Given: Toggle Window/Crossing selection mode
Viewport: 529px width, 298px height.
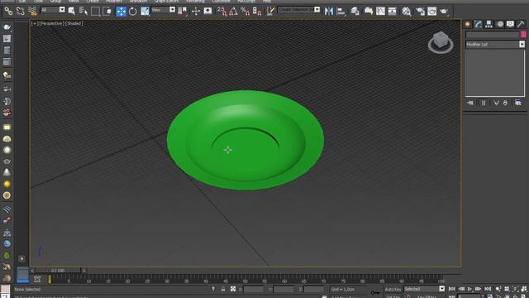Looking at the screenshot, I should pos(107,12).
